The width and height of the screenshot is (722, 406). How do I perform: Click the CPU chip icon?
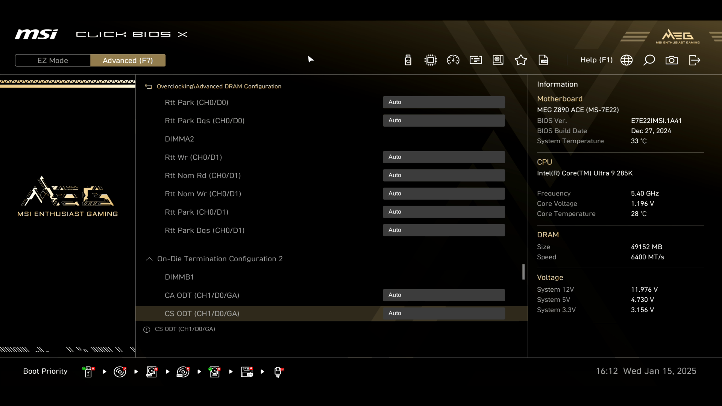click(431, 60)
